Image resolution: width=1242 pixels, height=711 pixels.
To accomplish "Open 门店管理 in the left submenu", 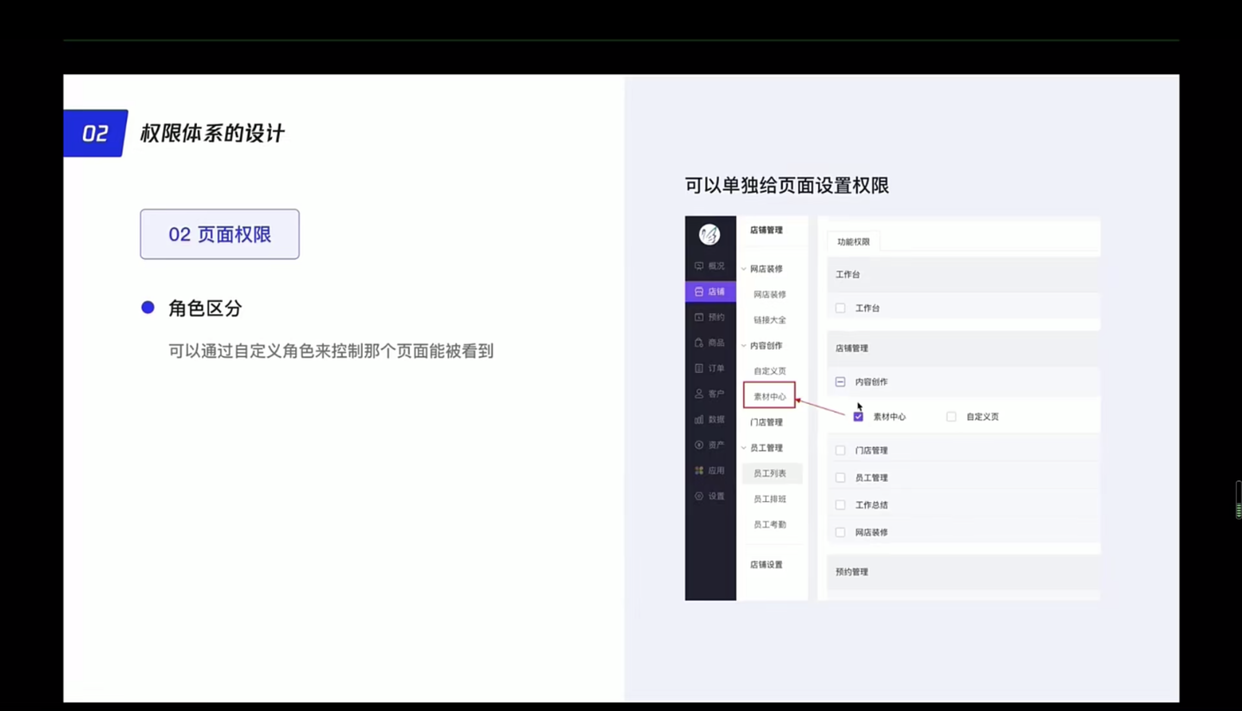I will click(766, 422).
